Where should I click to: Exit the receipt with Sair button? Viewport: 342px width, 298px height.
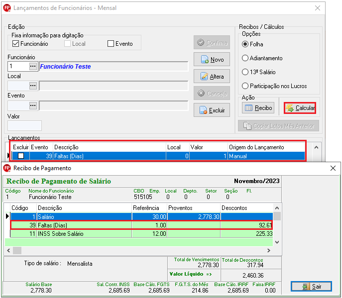(311, 286)
